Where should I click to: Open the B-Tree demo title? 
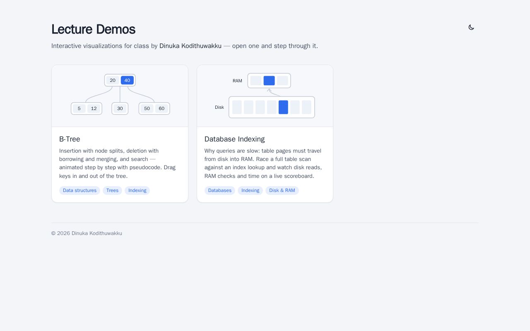[x=70, y=139]
